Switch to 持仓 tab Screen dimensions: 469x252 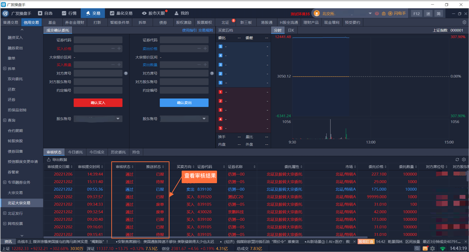click(136, 152)
